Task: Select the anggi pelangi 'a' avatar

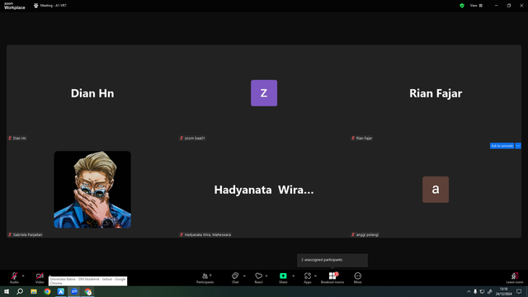Action: pyautogui.click(x=436, y=190)
